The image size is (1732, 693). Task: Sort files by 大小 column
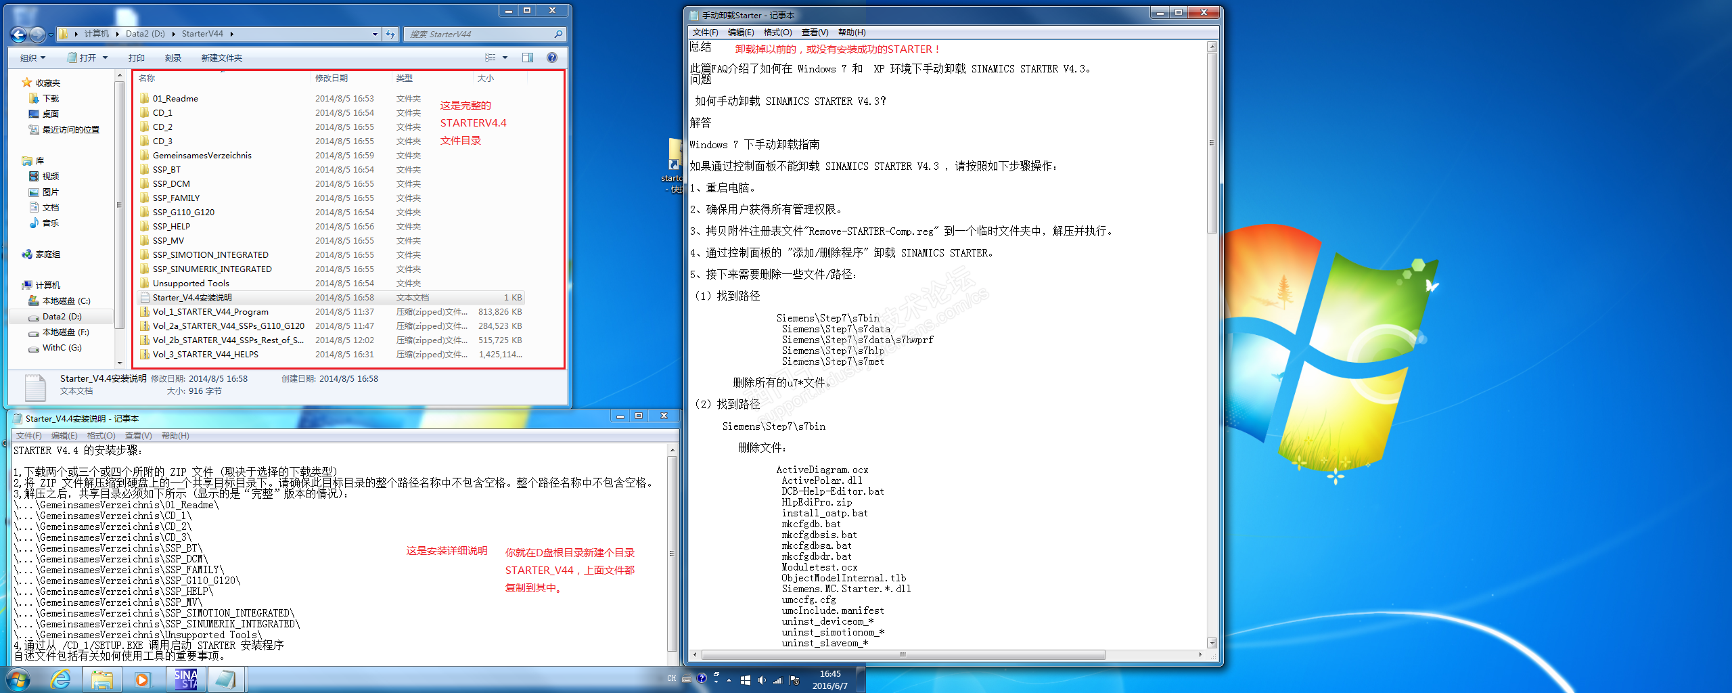[x=499, y=78]
